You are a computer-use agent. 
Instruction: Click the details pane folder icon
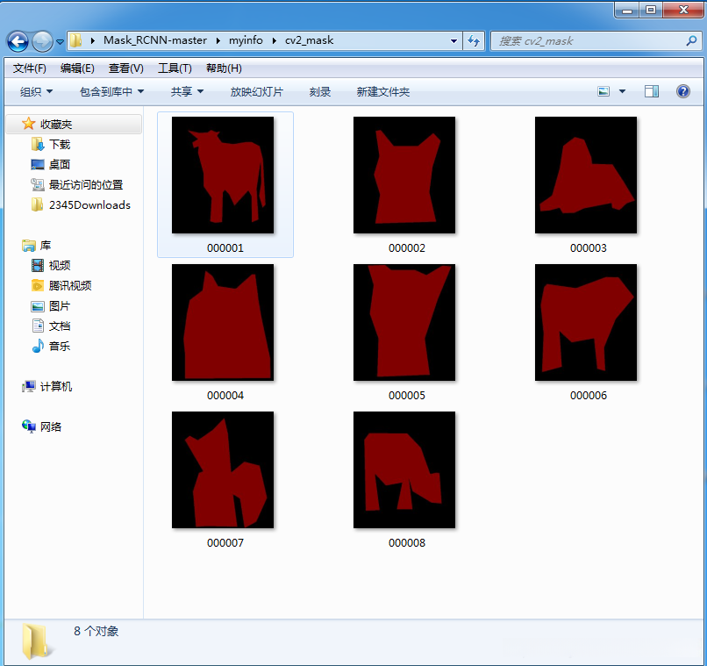click(x=36, y=641)
